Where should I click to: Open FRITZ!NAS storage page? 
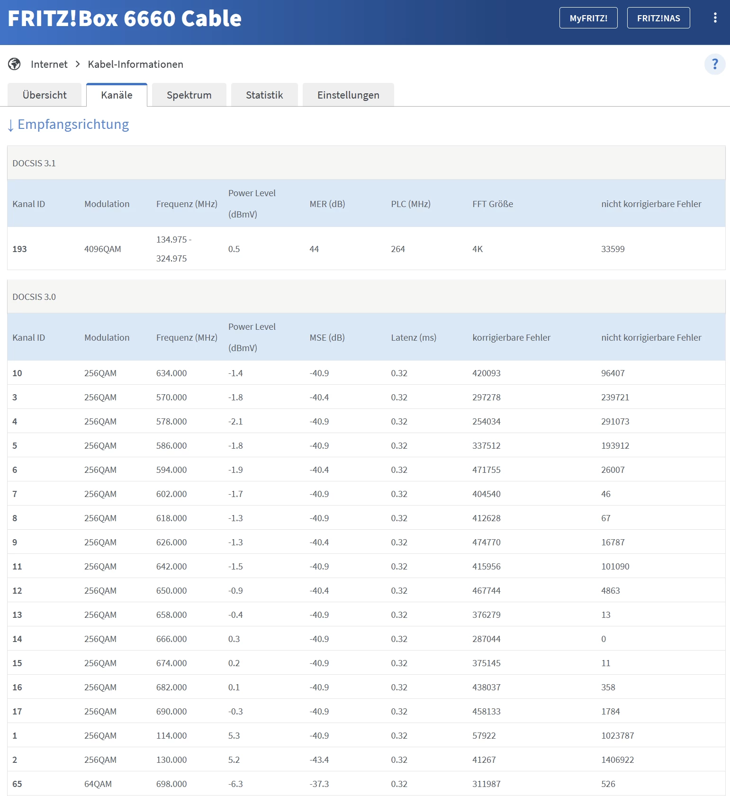tap(658, 18)
